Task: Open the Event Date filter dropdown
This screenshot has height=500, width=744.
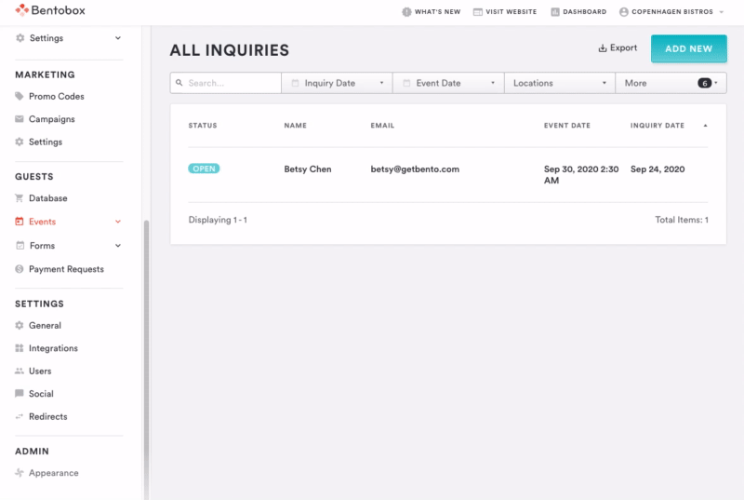Action: (448, 83)
